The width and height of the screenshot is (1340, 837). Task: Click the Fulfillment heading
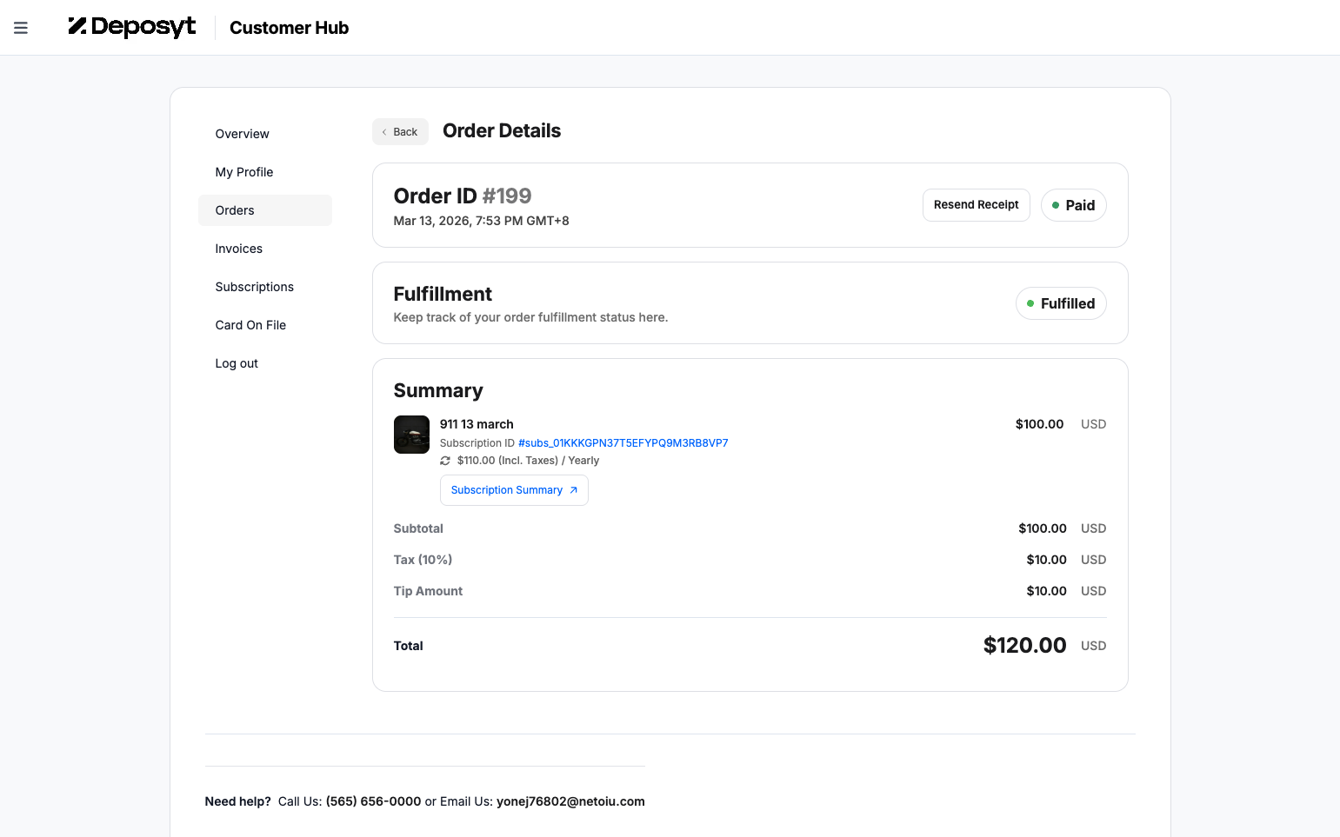pos(443,294)
